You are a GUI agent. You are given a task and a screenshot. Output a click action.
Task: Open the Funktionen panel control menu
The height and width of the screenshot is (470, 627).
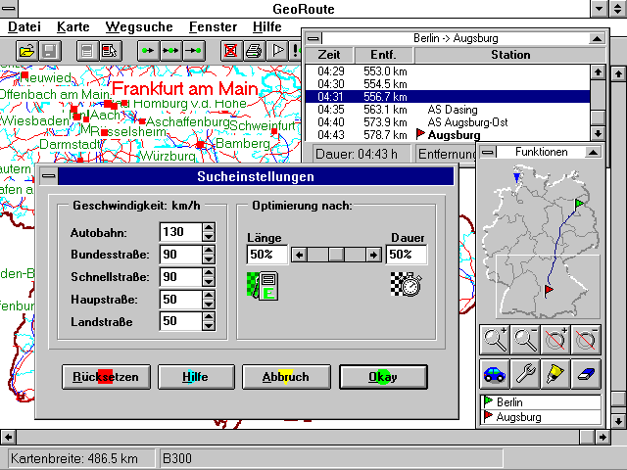tap(489, 152)
